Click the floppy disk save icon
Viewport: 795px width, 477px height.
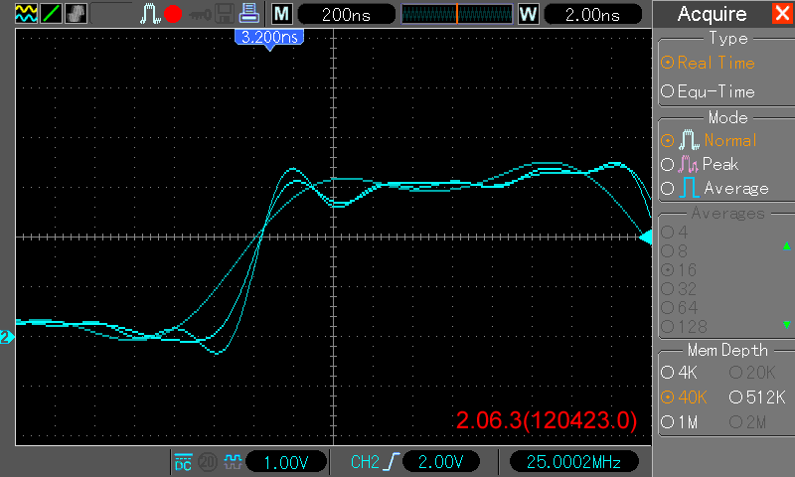coord(225,14)
